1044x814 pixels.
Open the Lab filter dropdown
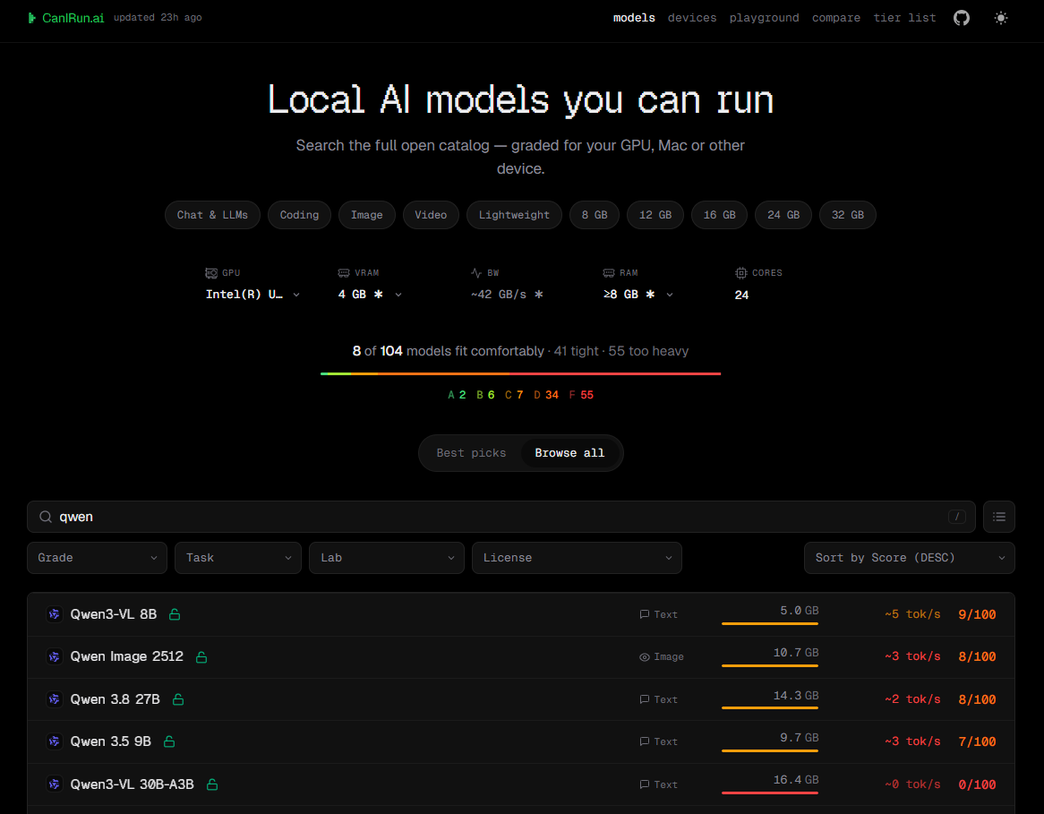pos(386,558)
